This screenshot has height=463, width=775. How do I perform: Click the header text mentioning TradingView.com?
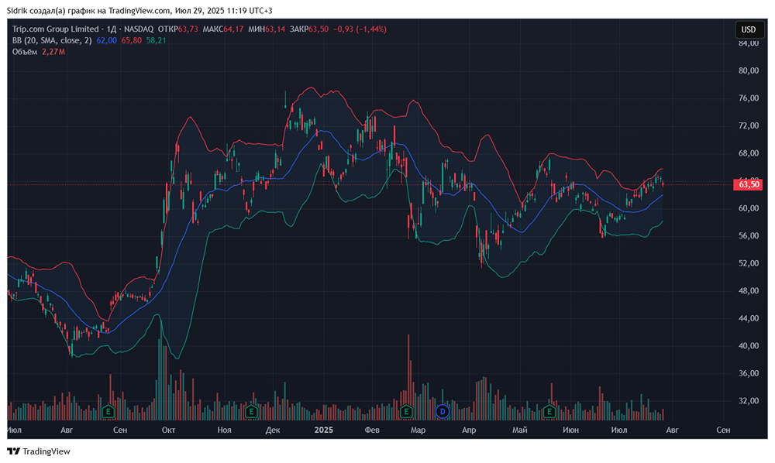point(139,10)
